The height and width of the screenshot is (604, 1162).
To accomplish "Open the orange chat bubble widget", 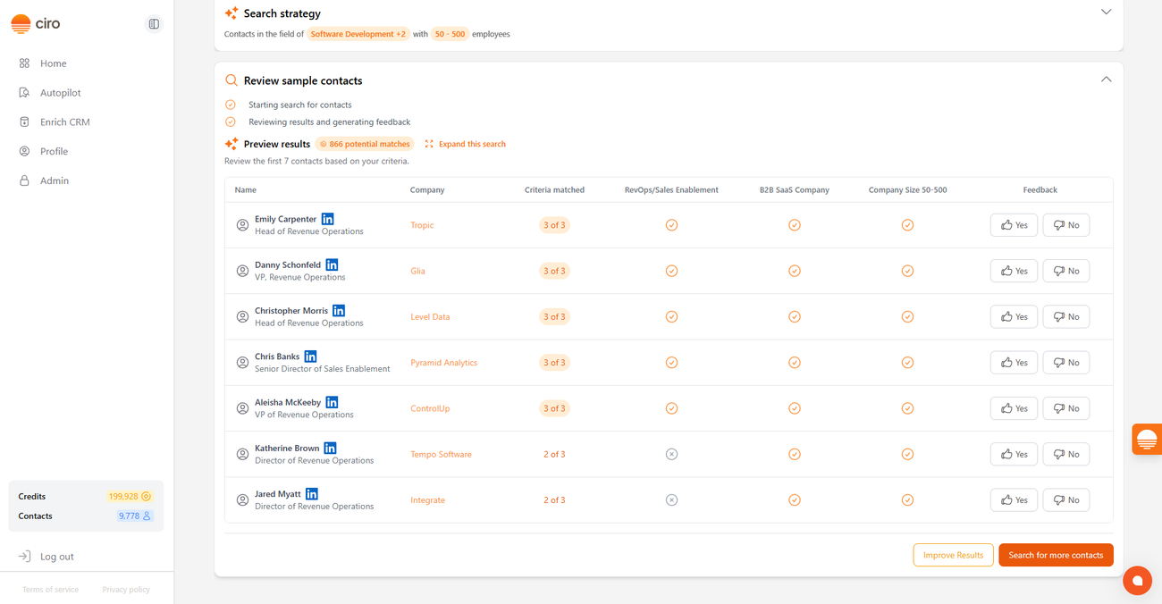I will [1137, 580].
